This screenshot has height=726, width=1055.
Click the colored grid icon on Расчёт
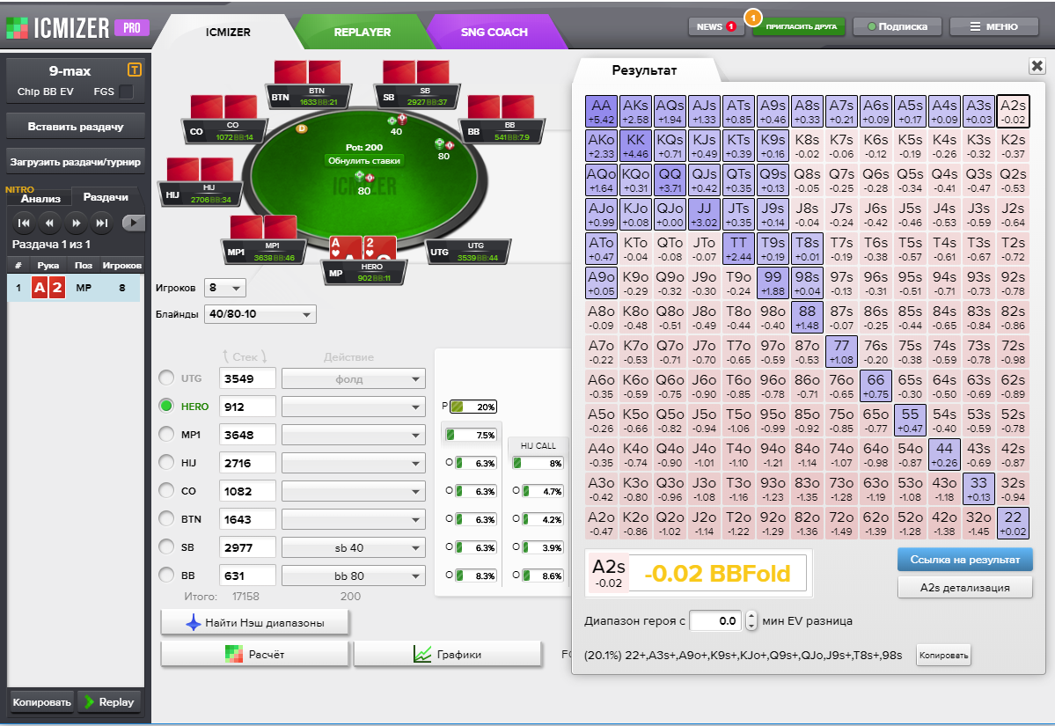(233, 654)
